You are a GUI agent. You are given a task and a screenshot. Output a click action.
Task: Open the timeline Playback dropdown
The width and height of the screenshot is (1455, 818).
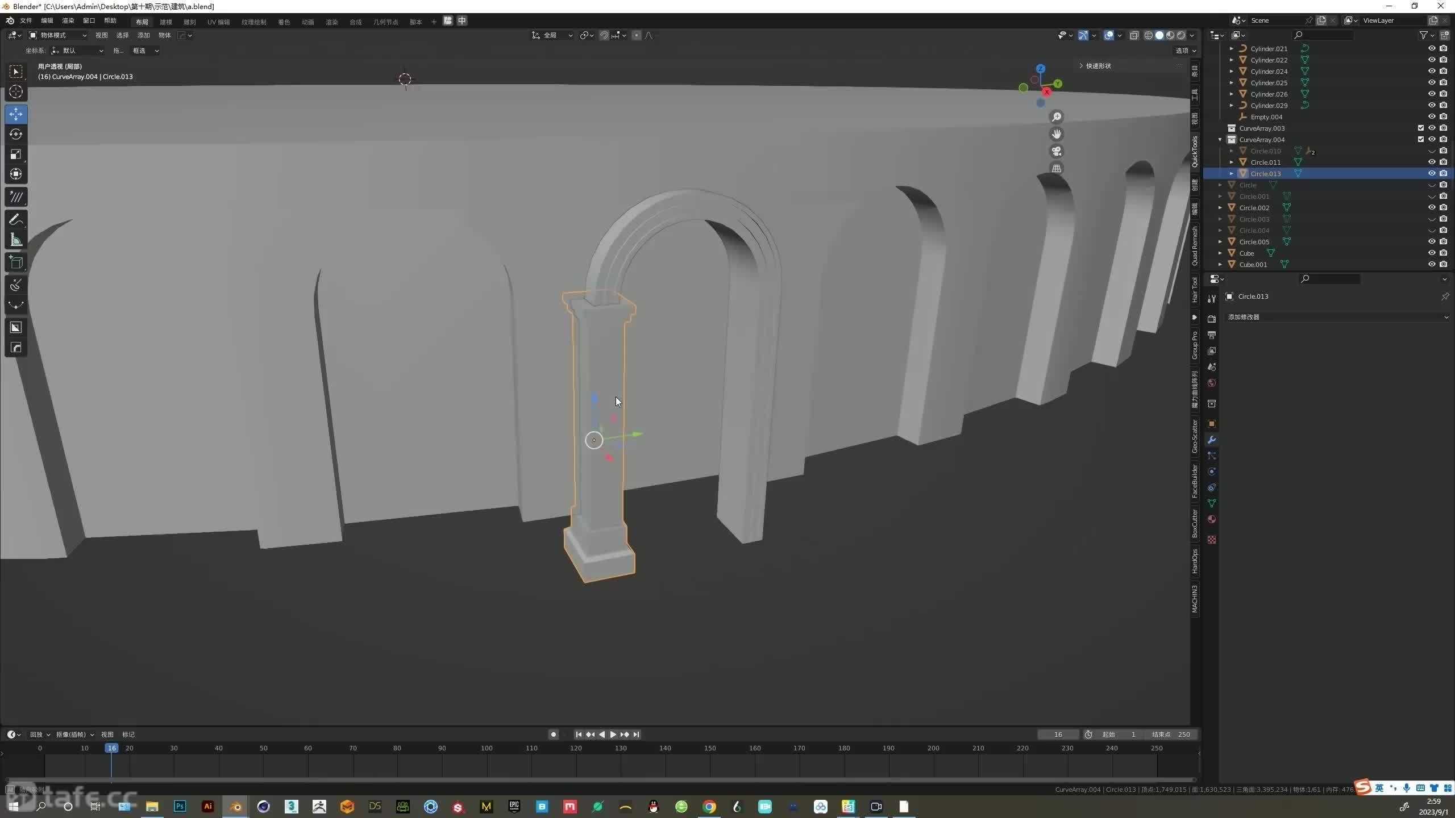click(x=39, y=734)
